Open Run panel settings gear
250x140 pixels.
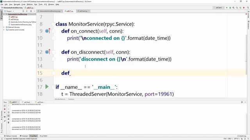[242, 102]
